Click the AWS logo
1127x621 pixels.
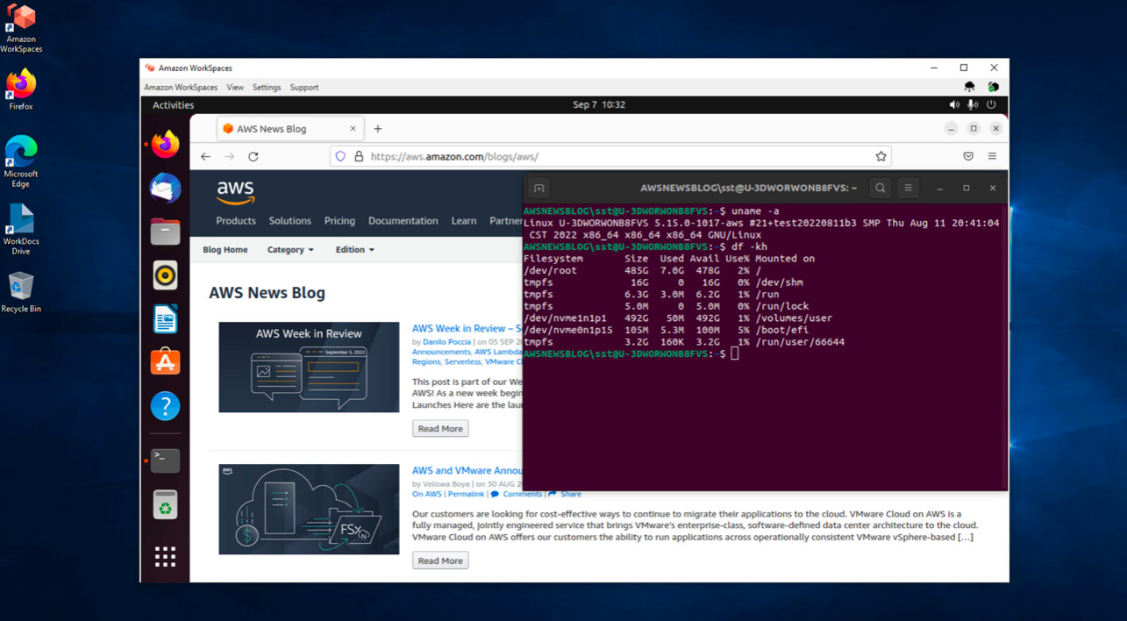(235, 191)
